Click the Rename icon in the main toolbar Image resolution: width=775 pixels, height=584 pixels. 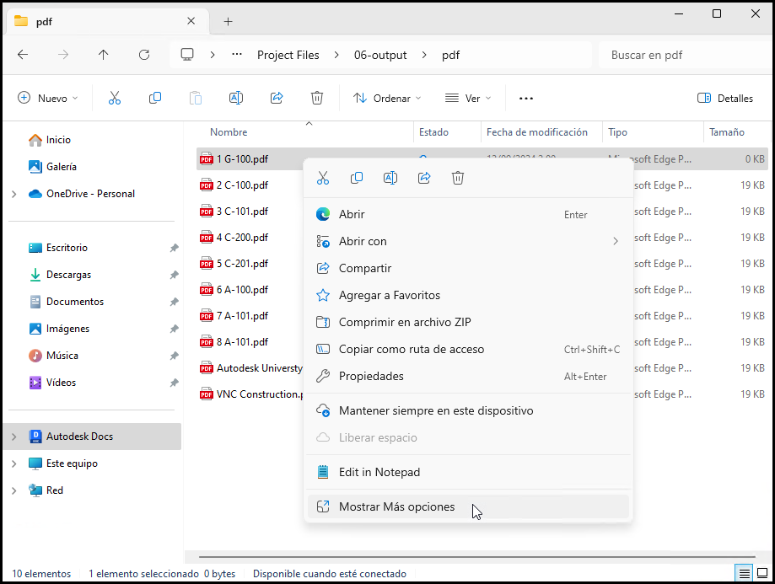(x=236, y=98)
